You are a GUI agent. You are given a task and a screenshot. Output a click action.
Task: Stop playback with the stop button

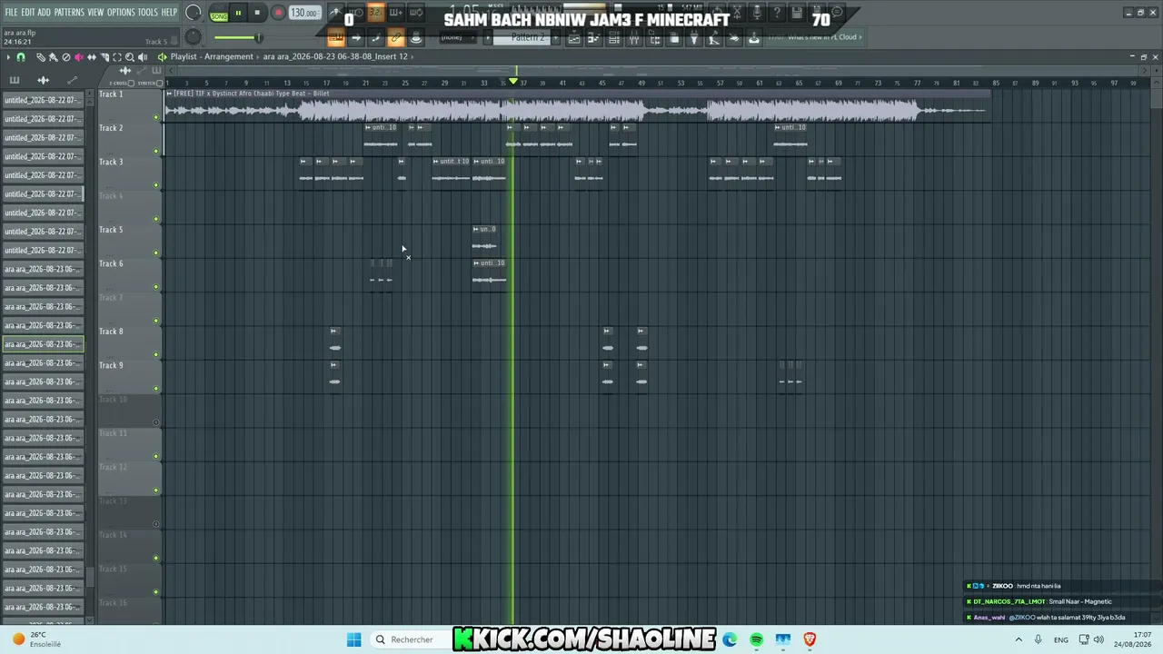point(257,13)
